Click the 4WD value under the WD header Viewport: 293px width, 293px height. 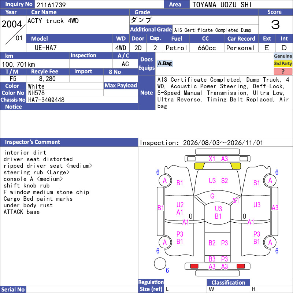[121, 48]
